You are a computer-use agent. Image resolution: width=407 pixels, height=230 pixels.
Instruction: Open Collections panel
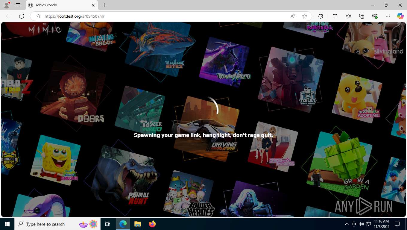click(362, 16)
